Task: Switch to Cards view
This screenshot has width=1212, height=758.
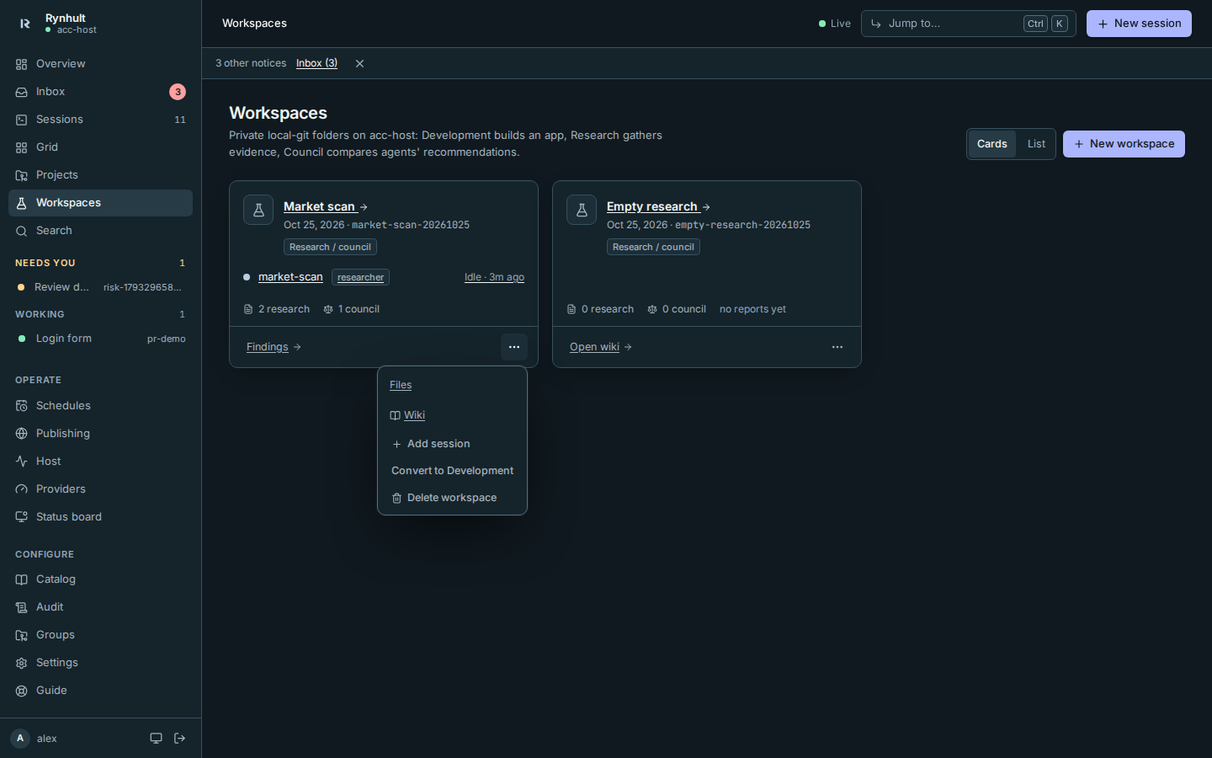Action: coord(992,144)
